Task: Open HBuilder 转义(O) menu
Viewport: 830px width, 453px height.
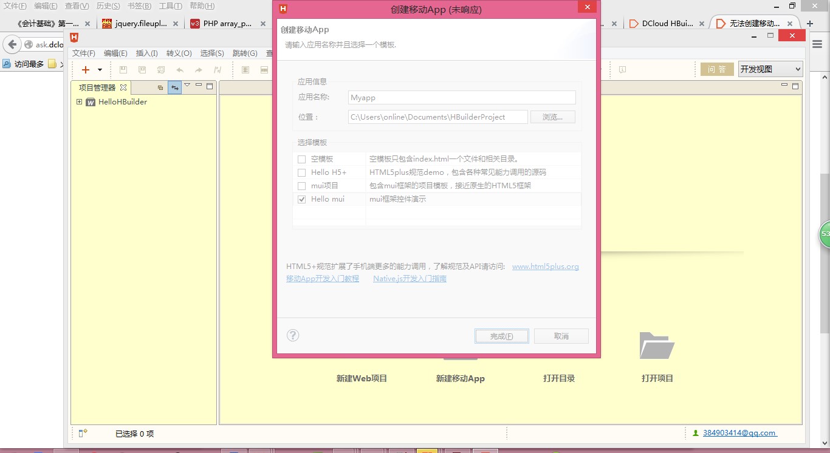Action: point(179,53)
